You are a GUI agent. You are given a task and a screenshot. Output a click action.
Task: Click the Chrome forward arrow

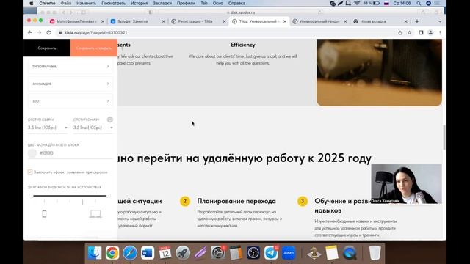pos(39,32)
